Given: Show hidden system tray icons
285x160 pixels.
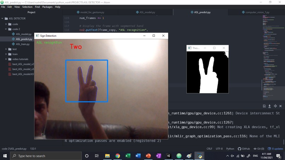Looking at the screenshot, I should (x=227, y=156).
